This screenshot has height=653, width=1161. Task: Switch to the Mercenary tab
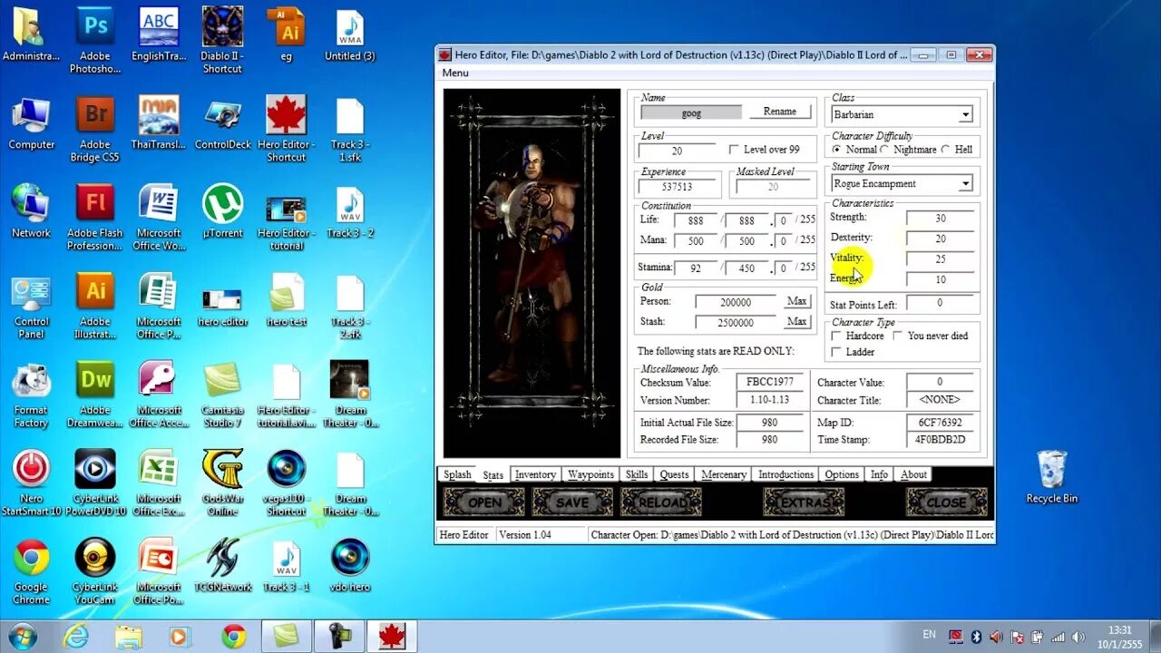tap(724, 474)
